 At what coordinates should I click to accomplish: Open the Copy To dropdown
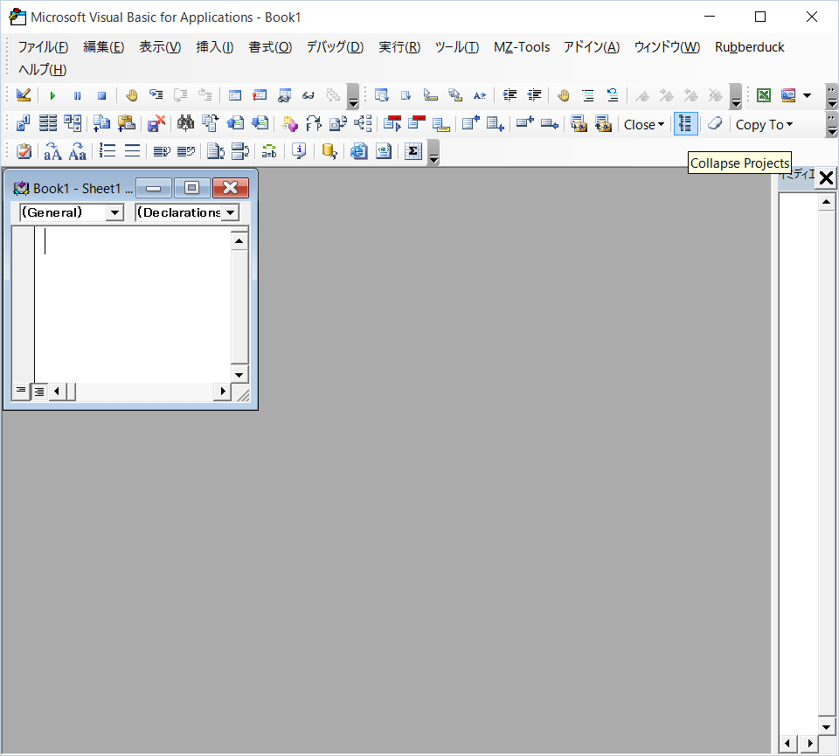(x=764, y=125)
